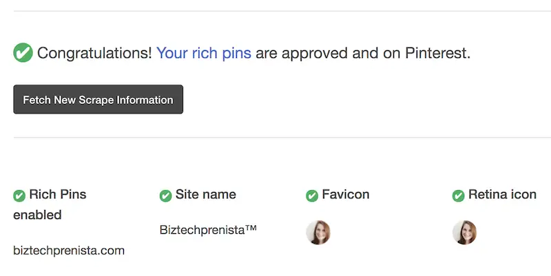Click the green check next to Rich Pins
The height and width of the screenshot is (276, 551).
19,195
